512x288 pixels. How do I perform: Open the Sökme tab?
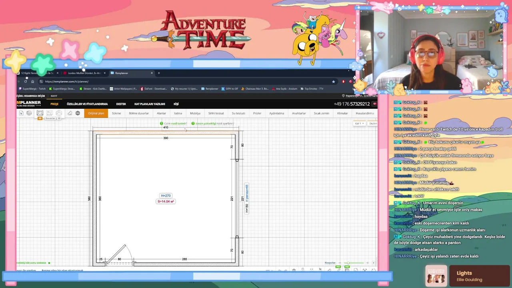[x=116, y=113]
